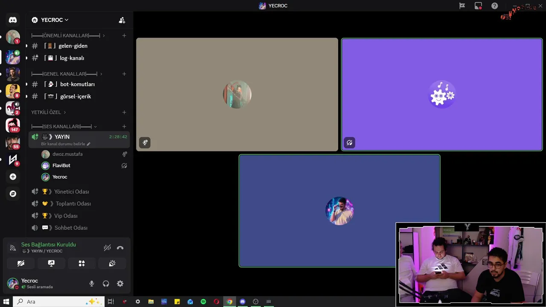The width and height of the screenshot is (546, 307).
Task: Click the invite people icon next to YECROC
Action: (122, 20)
